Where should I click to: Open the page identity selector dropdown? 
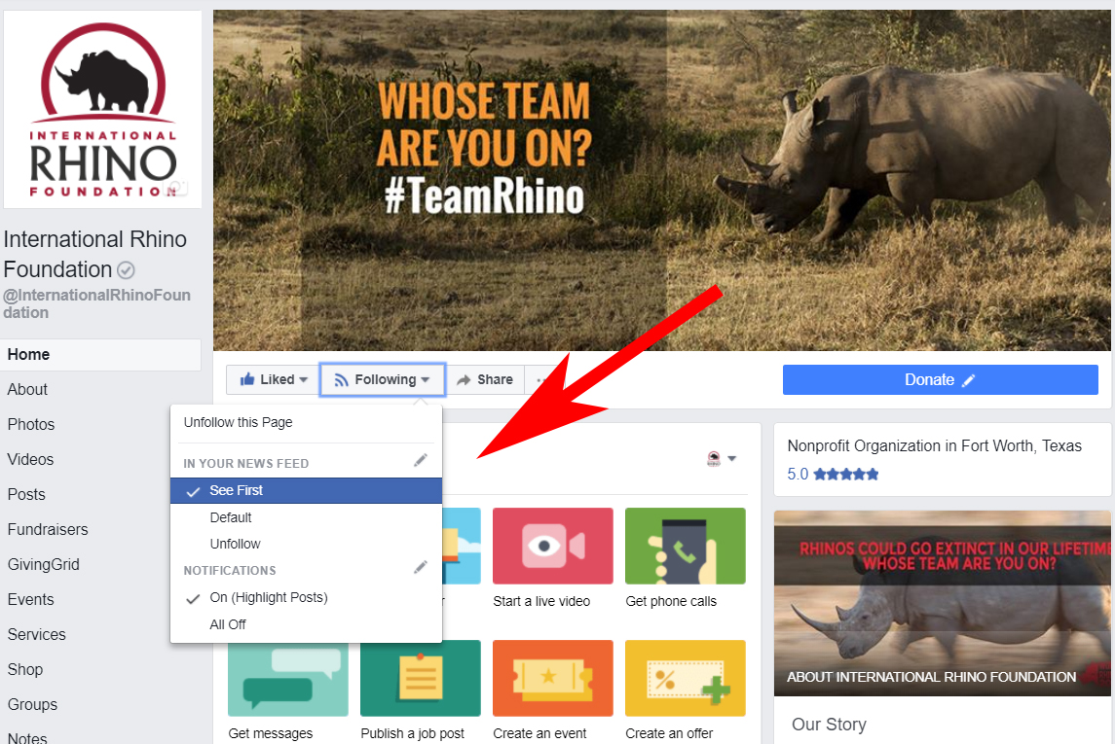(721, 459)
